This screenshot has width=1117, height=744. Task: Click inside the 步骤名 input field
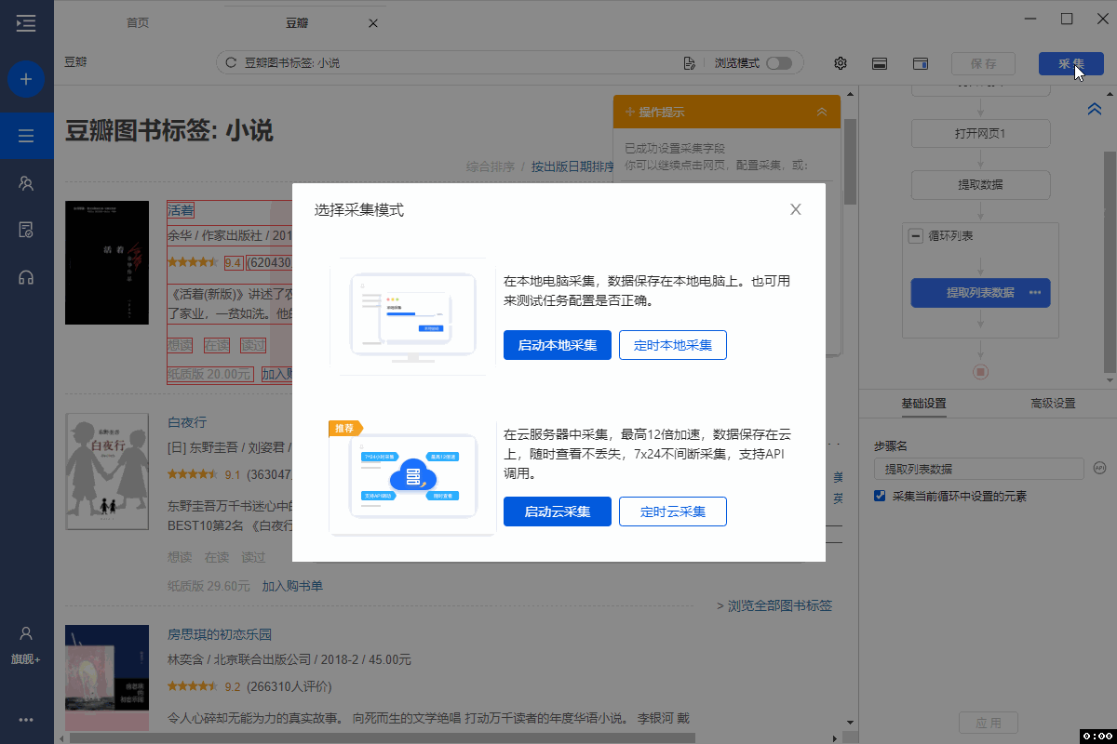pos(979,469)
